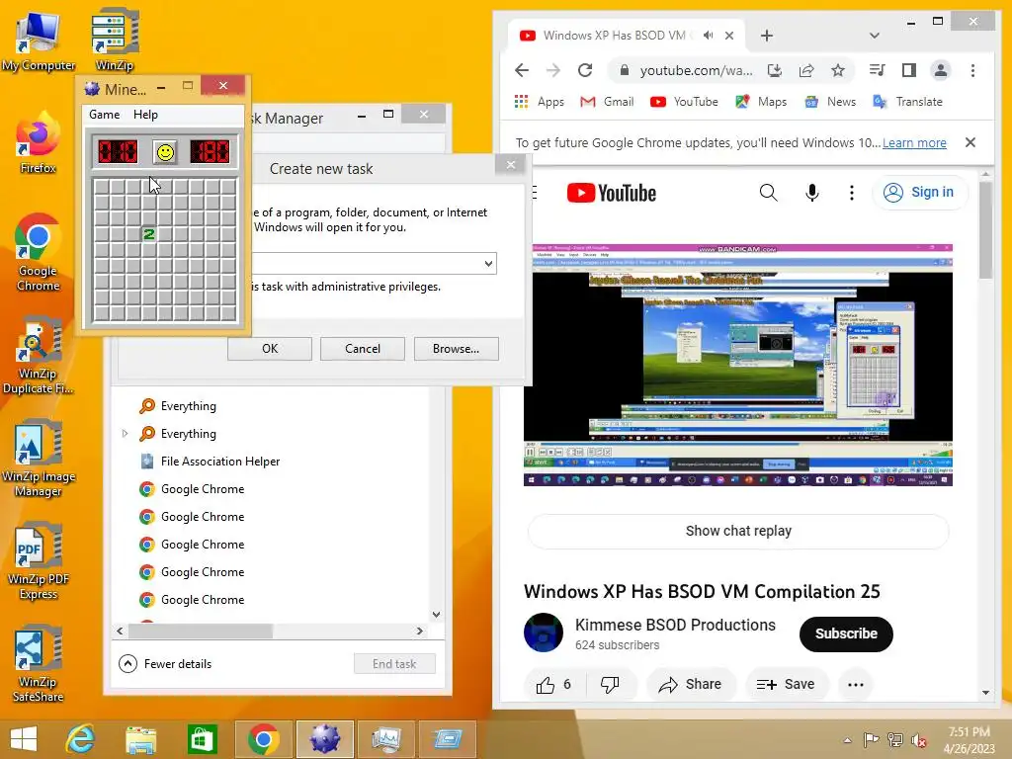Viewport: 1012px width, 759px height.
Task: Click Show chat replay
Action: point(737,531)
